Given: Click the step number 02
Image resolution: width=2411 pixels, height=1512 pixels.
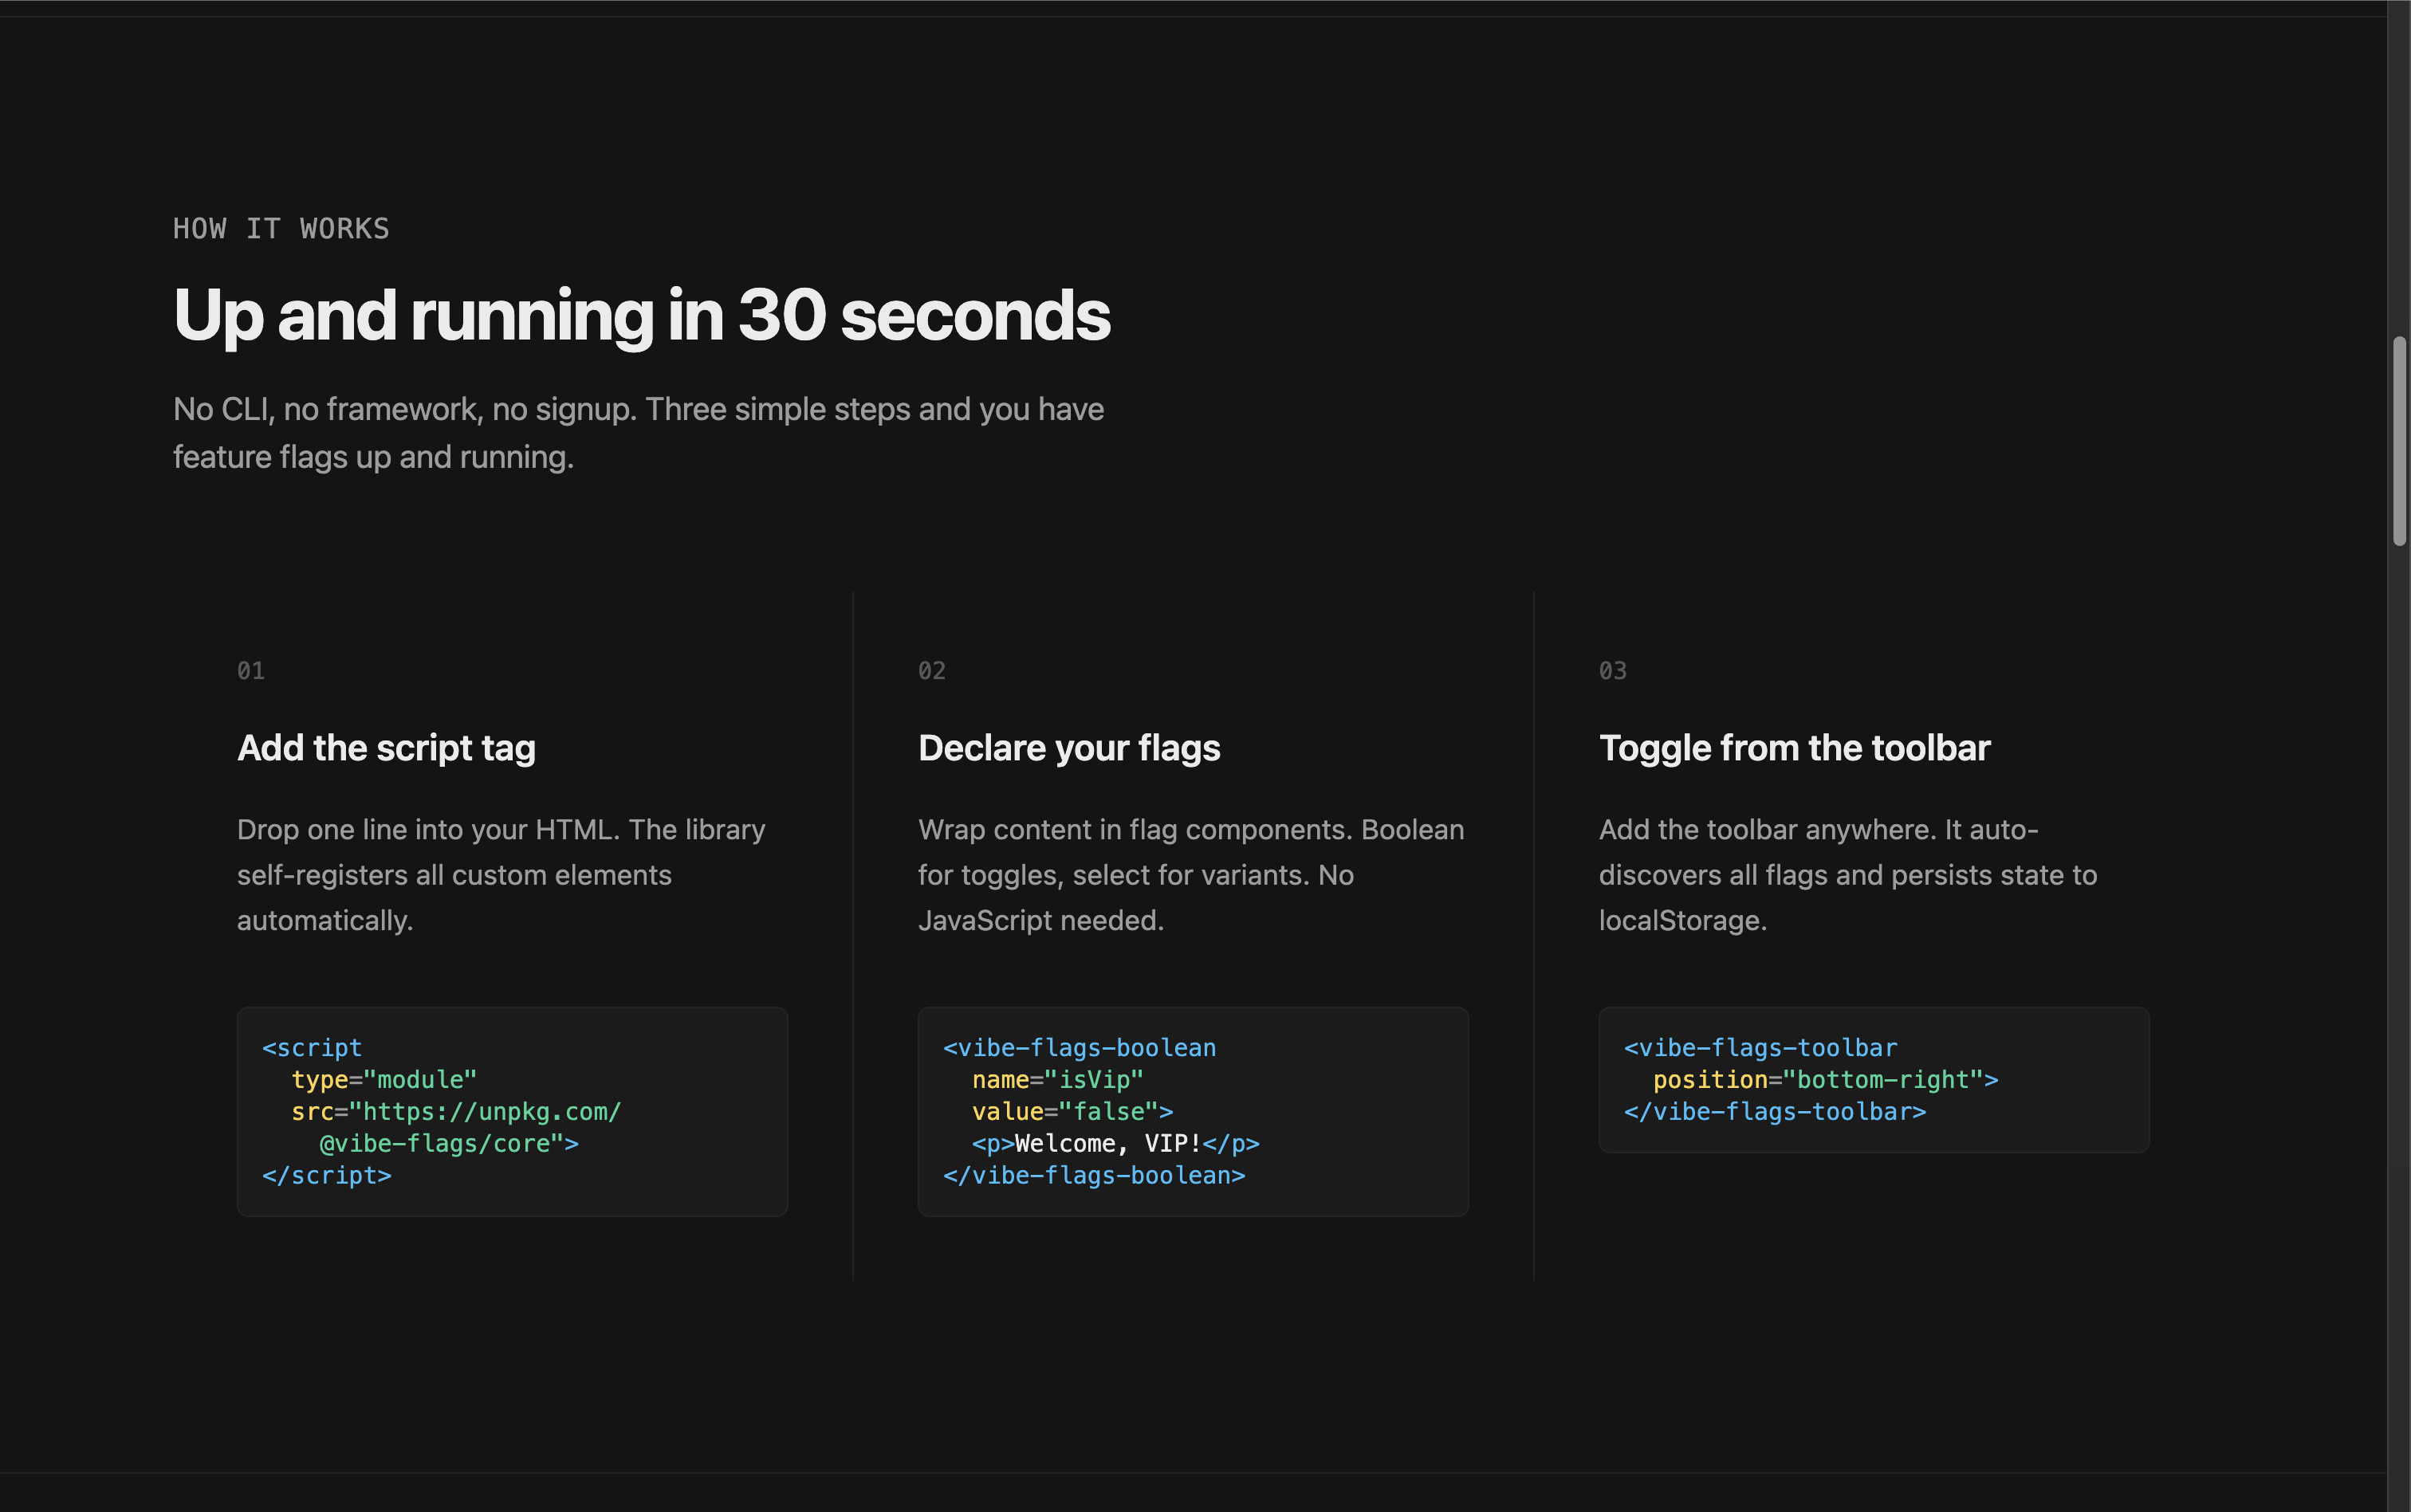Looking at the screenshot, I should [x=931, y=670].
